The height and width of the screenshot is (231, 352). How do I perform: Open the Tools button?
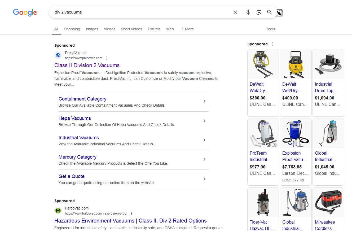[271, 29]
